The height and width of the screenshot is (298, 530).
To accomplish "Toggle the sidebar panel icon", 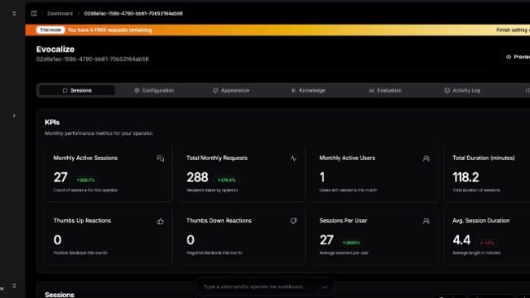I will tap(34, 13).
